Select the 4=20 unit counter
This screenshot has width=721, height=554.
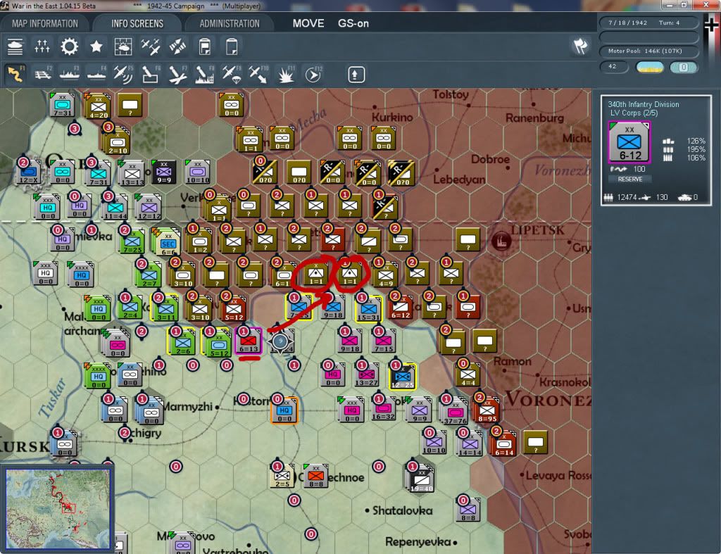coord(99,106)
